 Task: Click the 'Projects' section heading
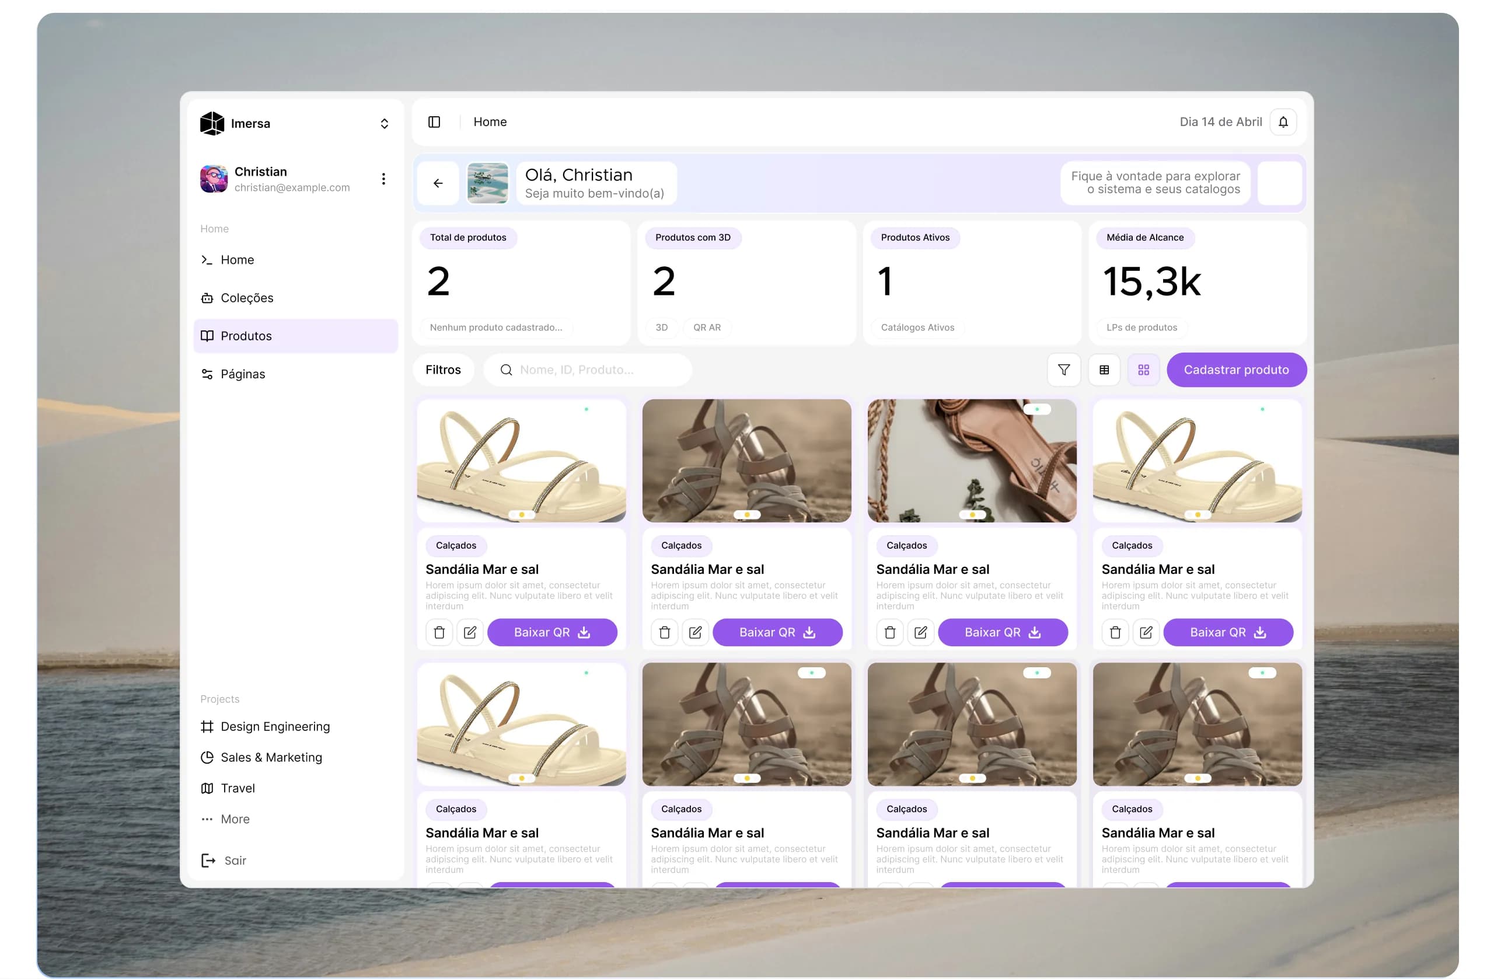pos(219,699)
